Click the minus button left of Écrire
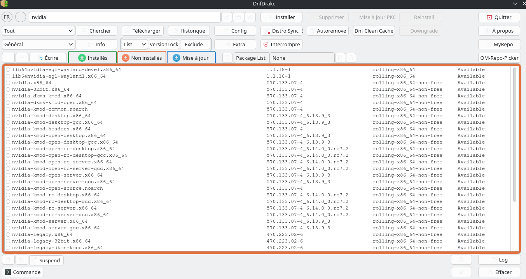Screen dimensions: 526x279 22,58
